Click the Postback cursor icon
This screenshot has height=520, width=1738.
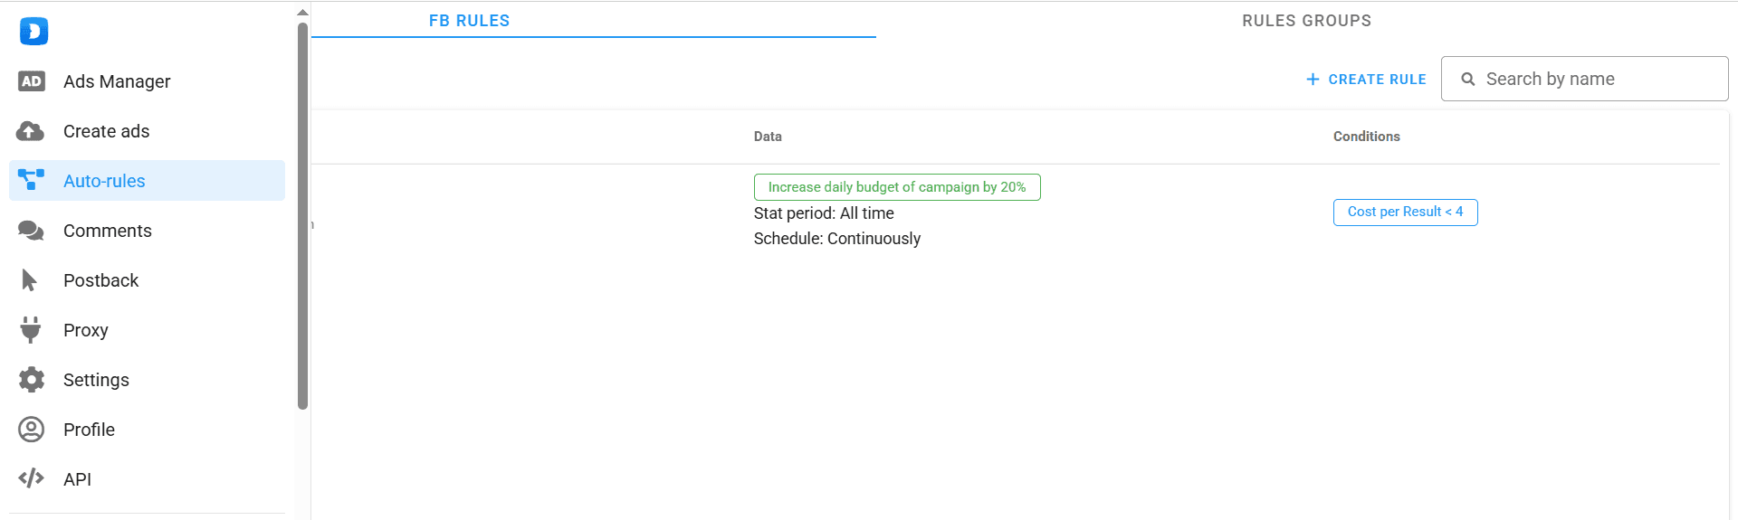pos(29,280)
